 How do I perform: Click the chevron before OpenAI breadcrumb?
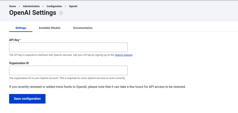[65, 6]
